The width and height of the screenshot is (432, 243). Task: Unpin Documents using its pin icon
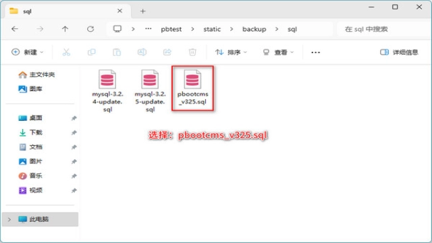(x=74, y=147)
